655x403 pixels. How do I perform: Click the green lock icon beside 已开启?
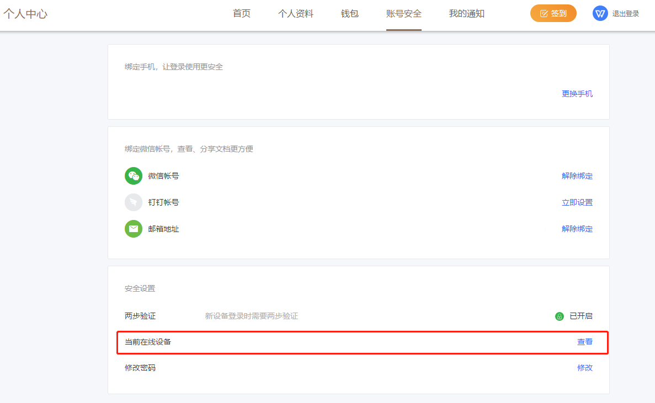click(560, 316)
